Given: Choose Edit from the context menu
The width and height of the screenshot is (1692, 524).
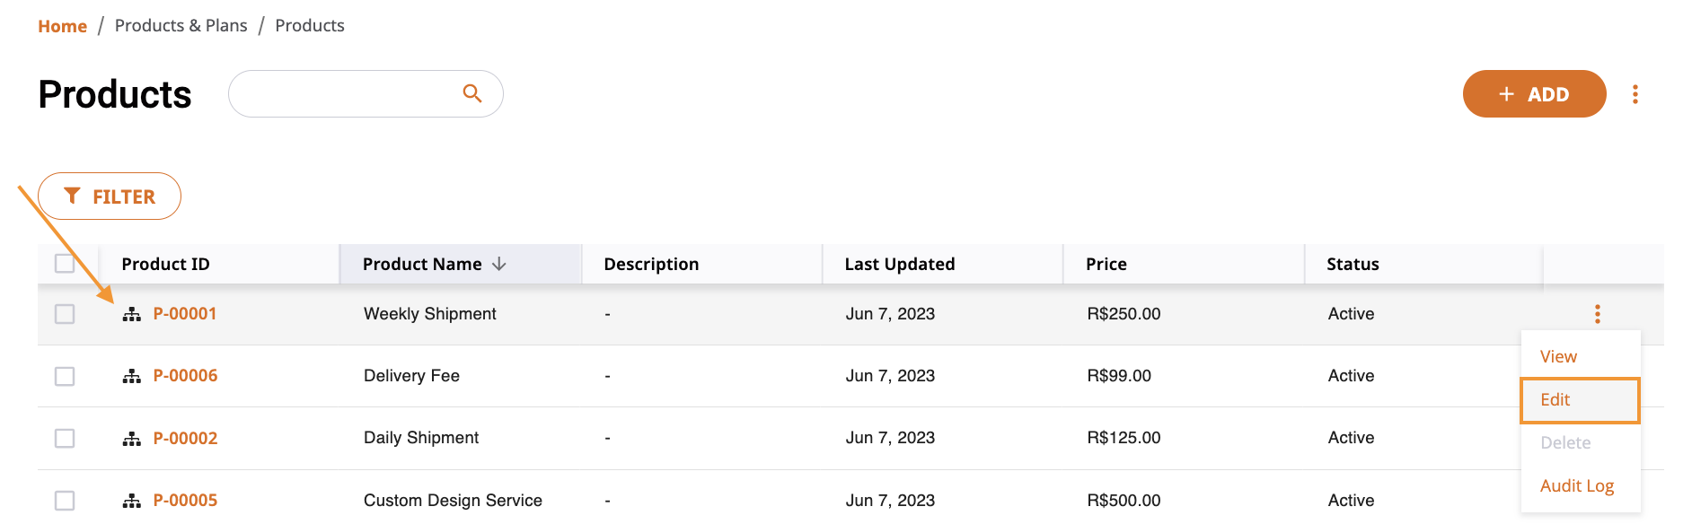Looking at the screenshot, I should pyautogui.click(x=1580, y=400).
